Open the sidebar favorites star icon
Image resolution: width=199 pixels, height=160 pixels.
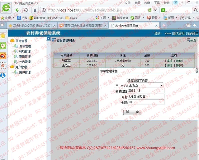(3, 35)
